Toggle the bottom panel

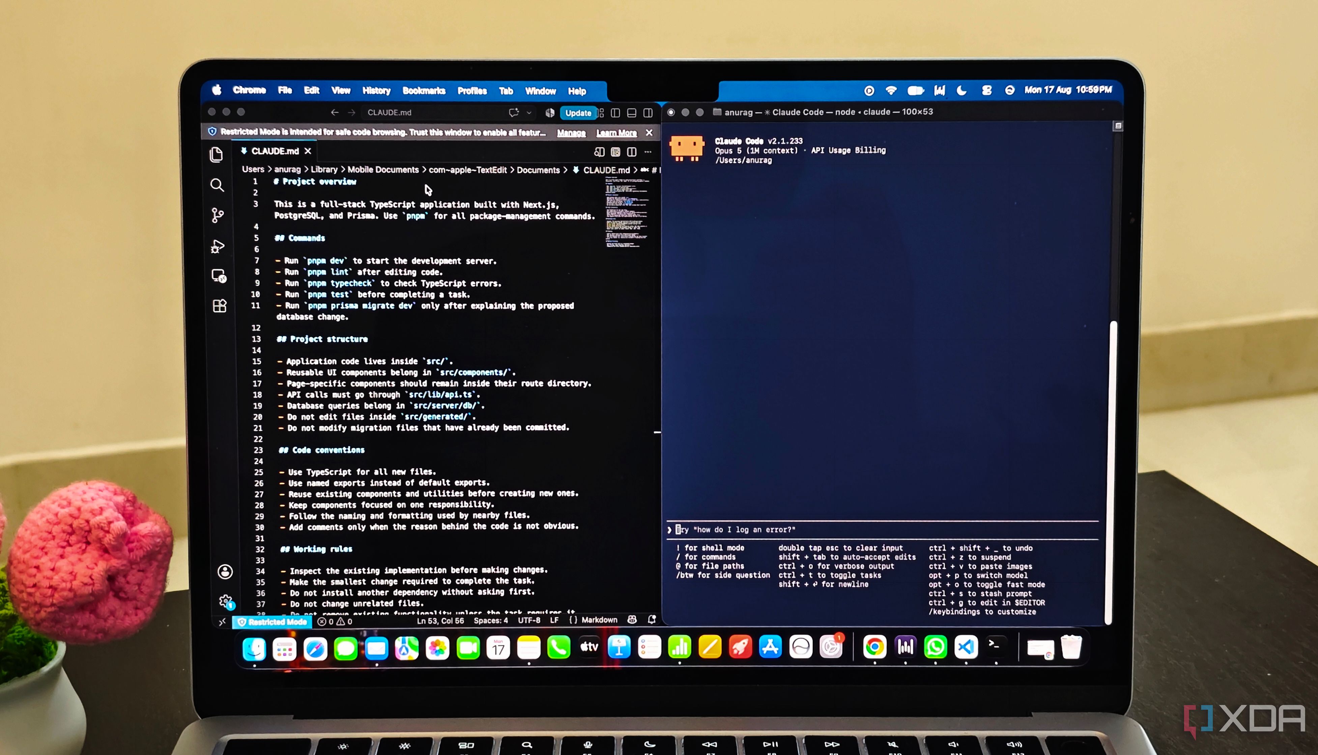click(x=632, y=113)
